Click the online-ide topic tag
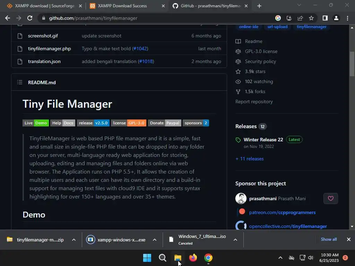This screenshot has height=266, width=355. [249, 27]
